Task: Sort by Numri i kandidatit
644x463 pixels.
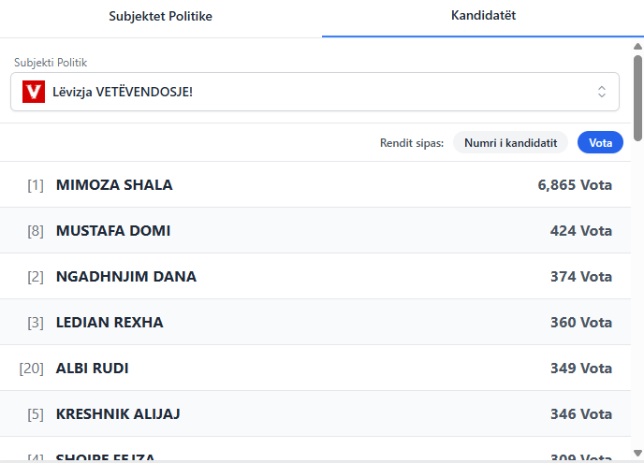Action: (x=510, y=142)
